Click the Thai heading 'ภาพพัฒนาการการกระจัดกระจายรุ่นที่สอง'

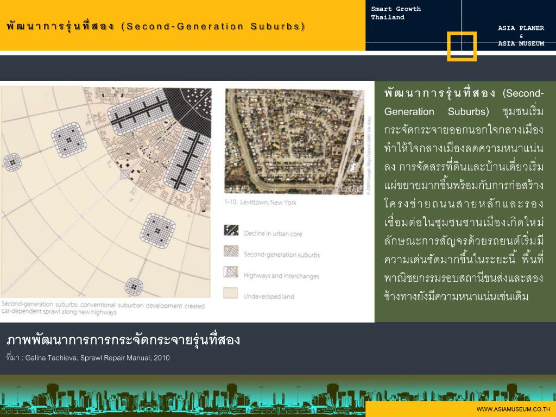click(x=123, y=340)
